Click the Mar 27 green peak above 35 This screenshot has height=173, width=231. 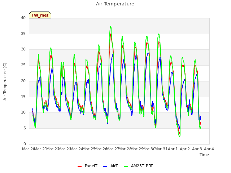point(111,26)
